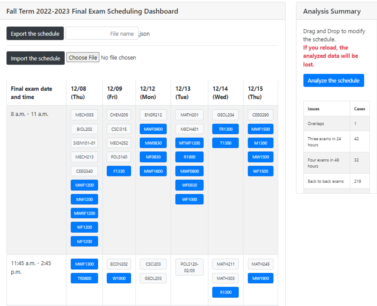Select the blue MWF1200 time block
This screenshot has width=377, height=306.
pos(84,185)
